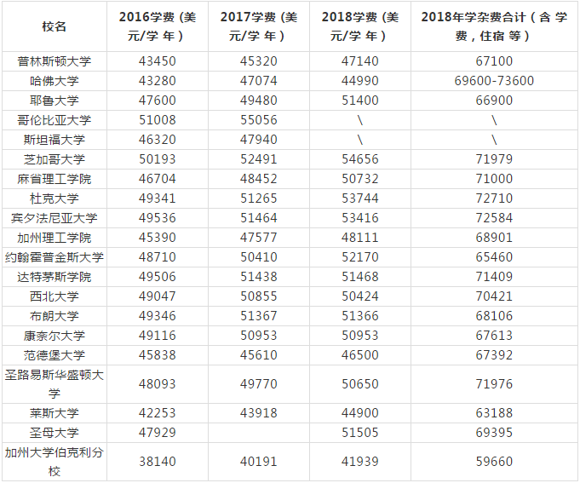Select the 普林斯顿大学 school name cell
Viewport: 580px width, 483px height.
point(54,61)
